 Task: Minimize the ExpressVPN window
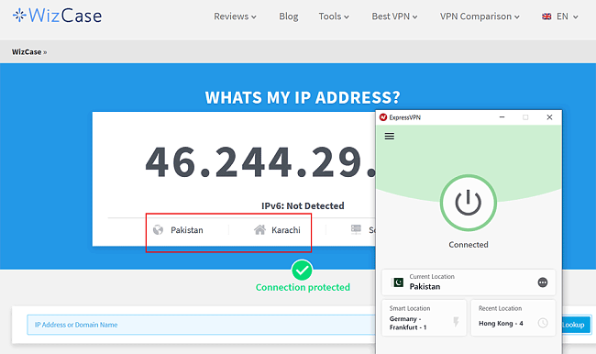click(x=502, y=117)
